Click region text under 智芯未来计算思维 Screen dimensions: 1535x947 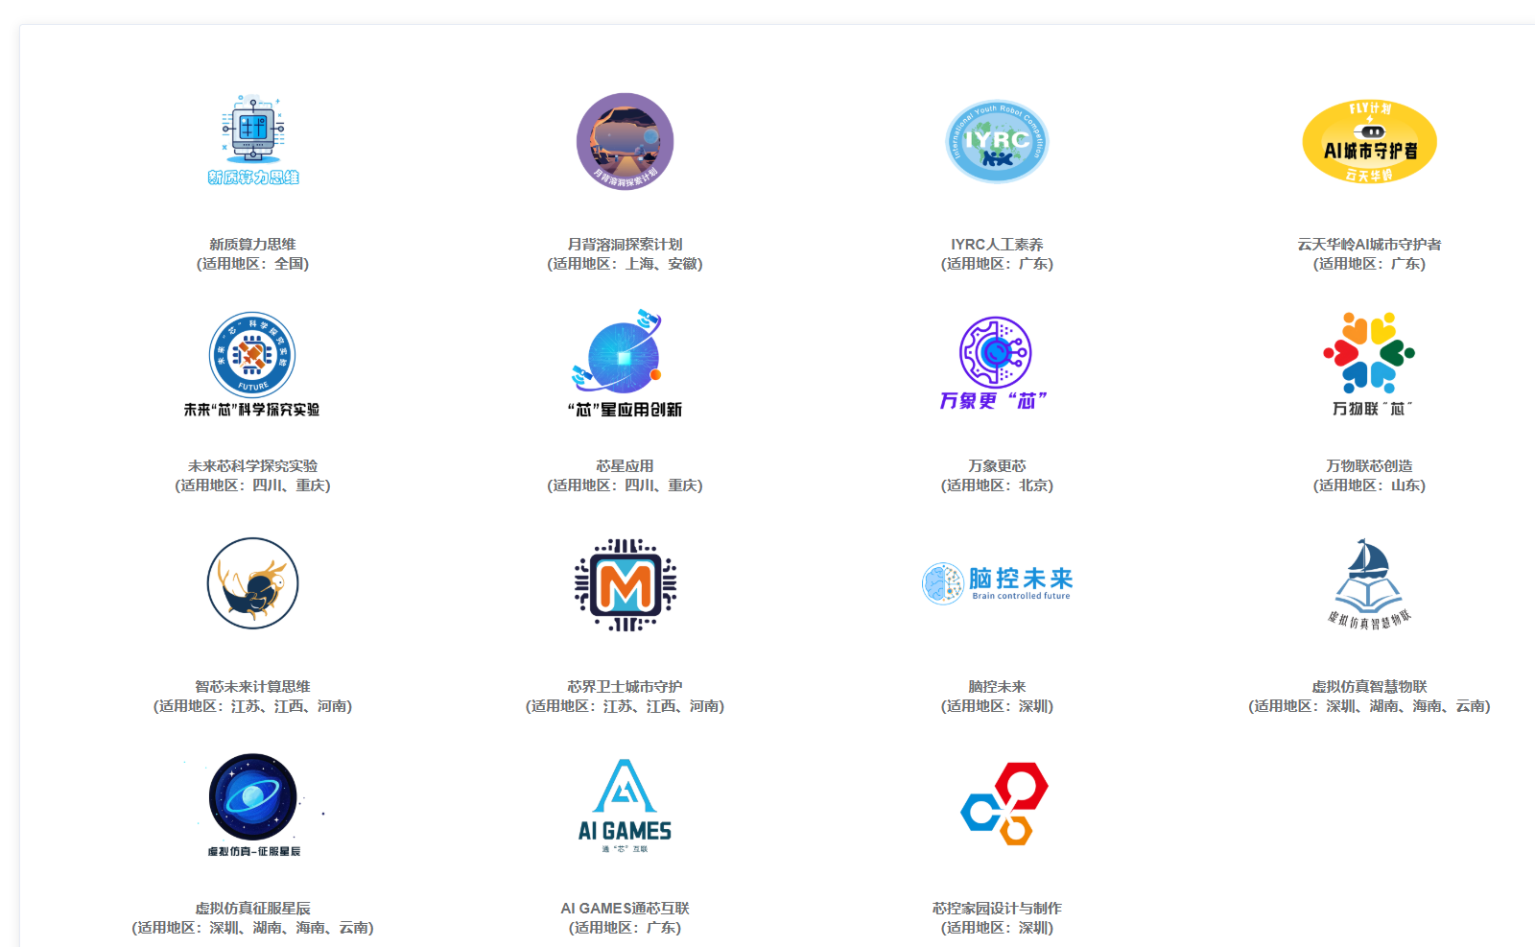252,706
